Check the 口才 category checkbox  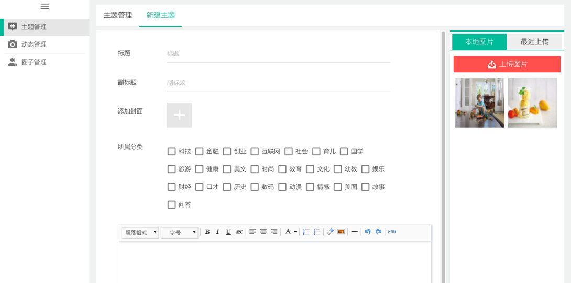point(199,187)
